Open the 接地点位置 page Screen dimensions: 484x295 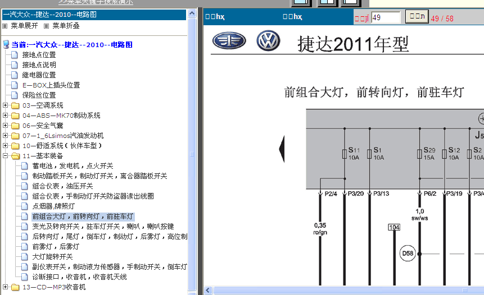click(39, 55)
